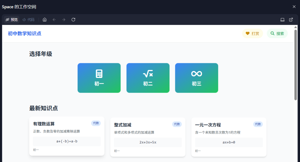Switch to the 预览 tab
300x162 pixels.
pos(12,19)
